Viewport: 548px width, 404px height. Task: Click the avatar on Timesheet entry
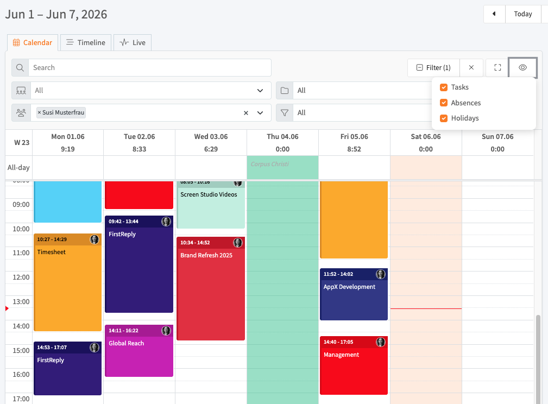point(95,239)
